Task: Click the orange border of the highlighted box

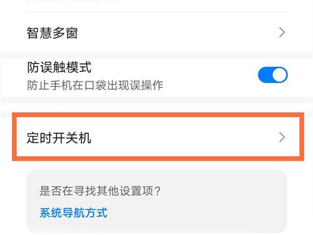Action: click(x=156, y=118)
